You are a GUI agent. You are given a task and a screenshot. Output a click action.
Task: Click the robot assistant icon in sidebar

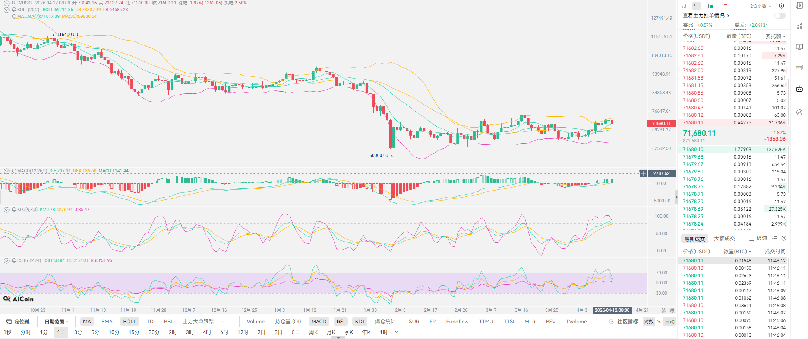[799, 89]
